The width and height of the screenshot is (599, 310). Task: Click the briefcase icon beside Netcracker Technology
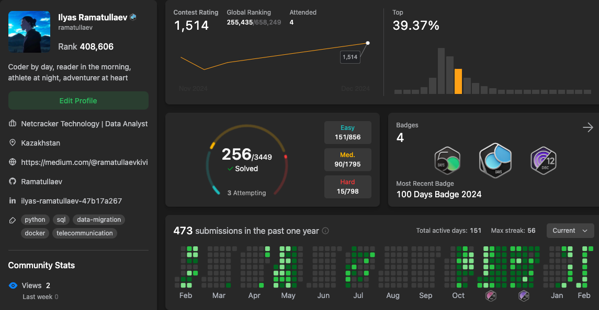tap(12, 123)
